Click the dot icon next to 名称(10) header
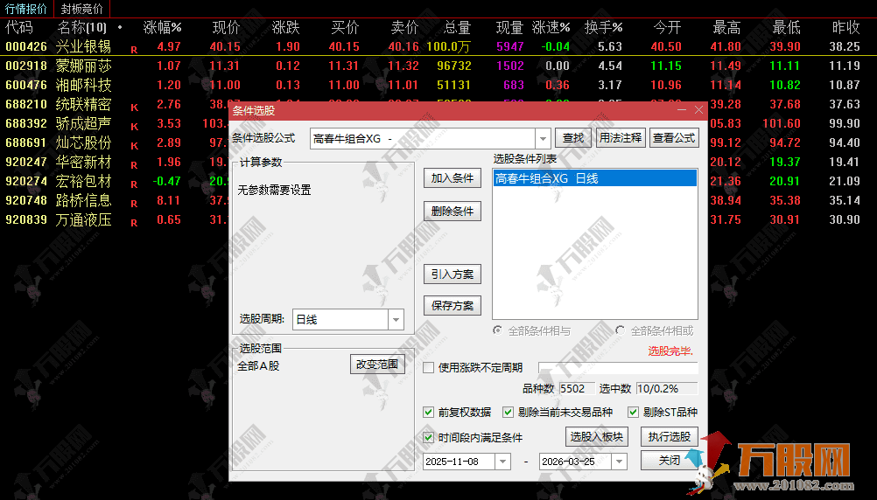 [120, 27]
